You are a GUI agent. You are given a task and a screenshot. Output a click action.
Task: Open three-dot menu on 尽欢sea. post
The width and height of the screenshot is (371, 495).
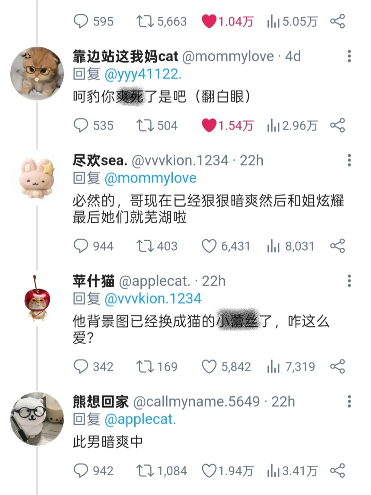pyautogui.click(x=349, y=160)
